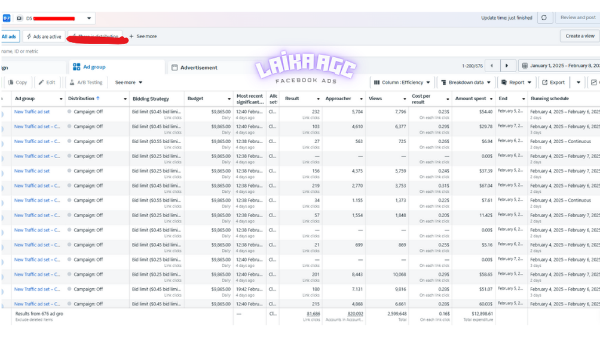Open the first New Traffic ad set link
Screen dimensions: 600x352
[x=32, y=112]
